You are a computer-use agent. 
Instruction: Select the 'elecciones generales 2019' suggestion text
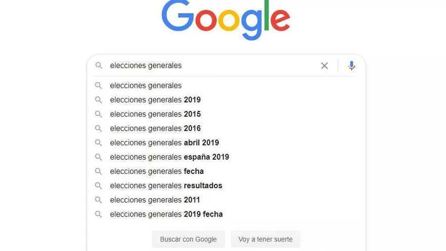[x=155, y=100]
